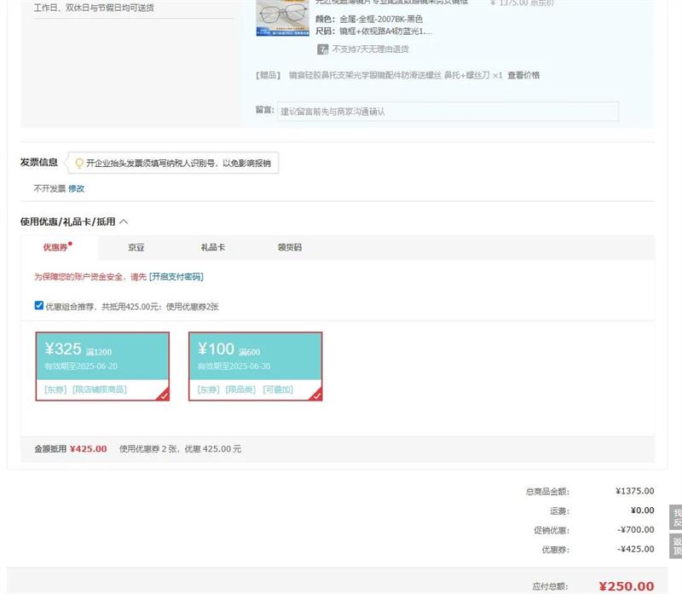Click the checkmark corner on ¥100 coupon
This screenshot has width=682, height=594.
pos(316,395)
